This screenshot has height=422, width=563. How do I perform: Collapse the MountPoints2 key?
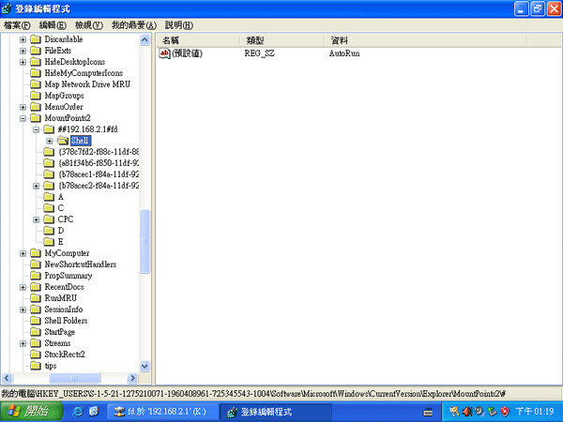coord(23,118)
